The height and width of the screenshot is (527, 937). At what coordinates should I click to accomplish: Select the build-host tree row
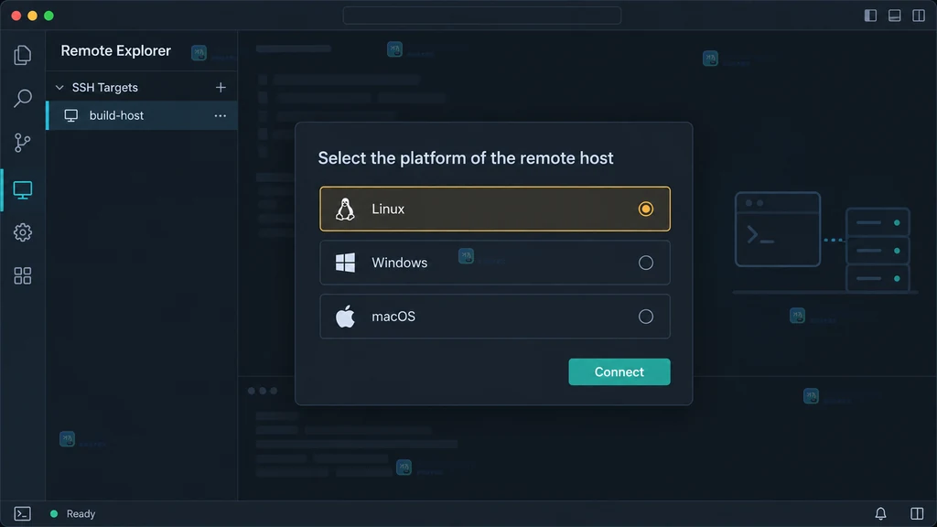[142, 115]
